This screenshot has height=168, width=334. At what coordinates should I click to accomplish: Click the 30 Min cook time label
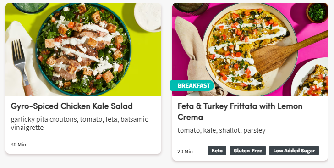(18, 145)
